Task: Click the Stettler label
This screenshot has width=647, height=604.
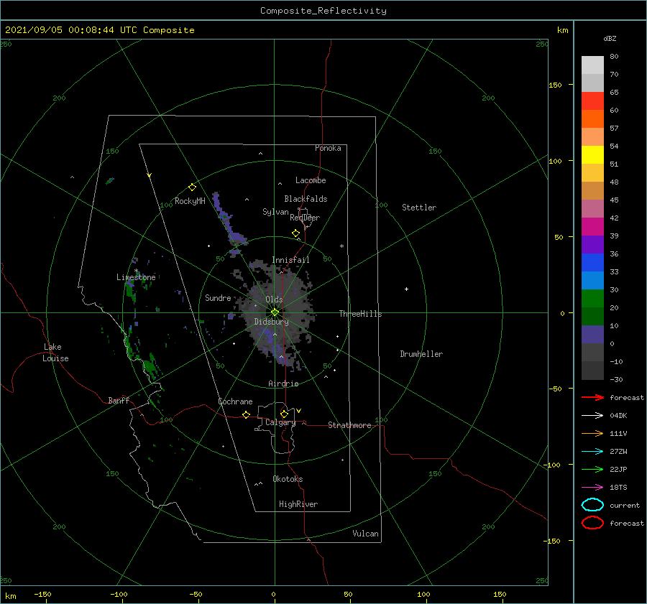Action: click(419, 208)
